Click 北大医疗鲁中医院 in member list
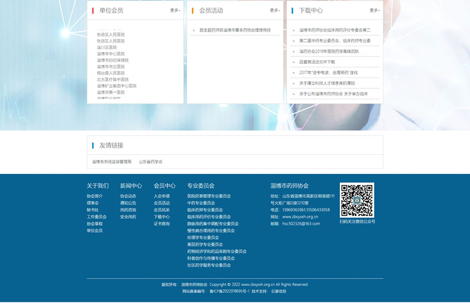 click(x=113, y=80)
